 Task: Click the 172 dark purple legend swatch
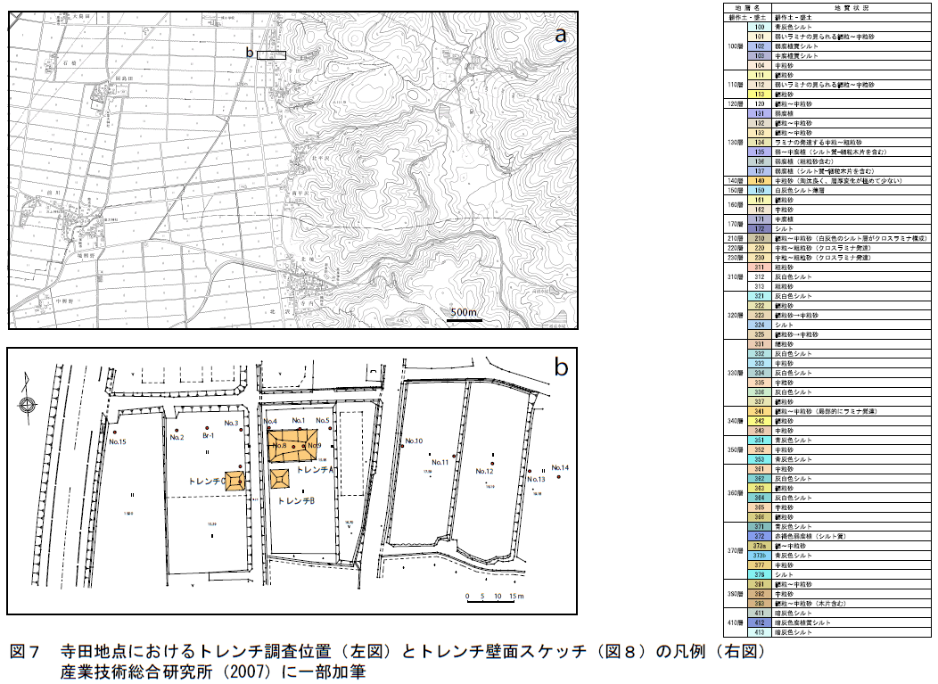point(759,228)
